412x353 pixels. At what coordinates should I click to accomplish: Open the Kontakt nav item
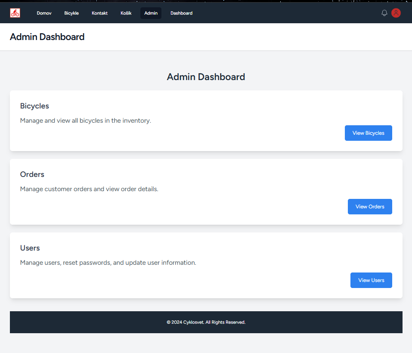point(99,13)
